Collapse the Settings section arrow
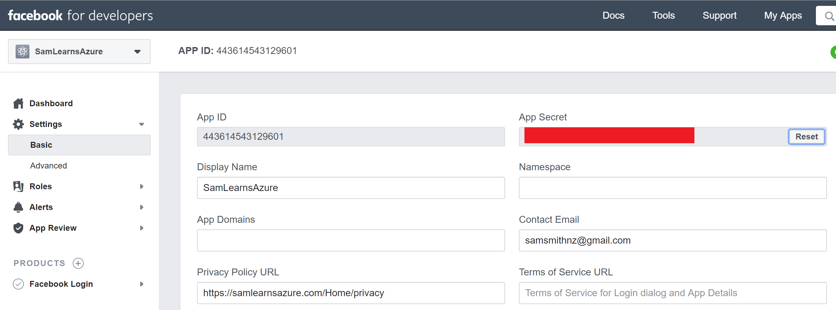This screenshot has width=836, height=310. pyautogui.click(x=141, y=124)
